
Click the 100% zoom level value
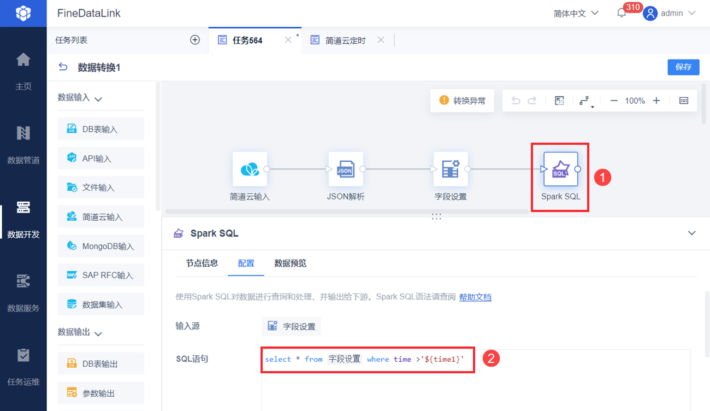tap(635, 101)
